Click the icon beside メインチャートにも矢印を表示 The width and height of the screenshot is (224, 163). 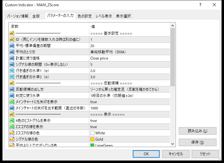(x=12, y=102)
